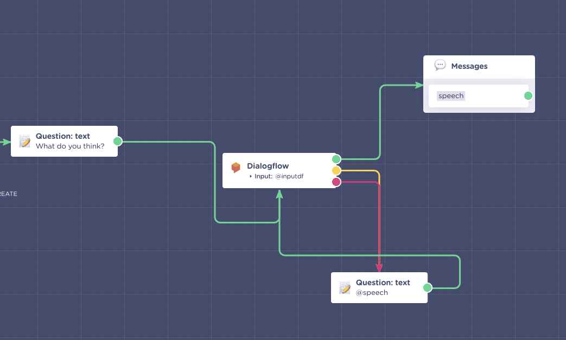Click the memo icon on the "What do you think?" block

[24, 140]
